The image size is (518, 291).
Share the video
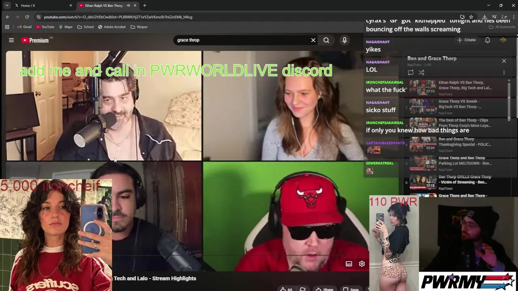pyautogui.click(x=324, y=289)
